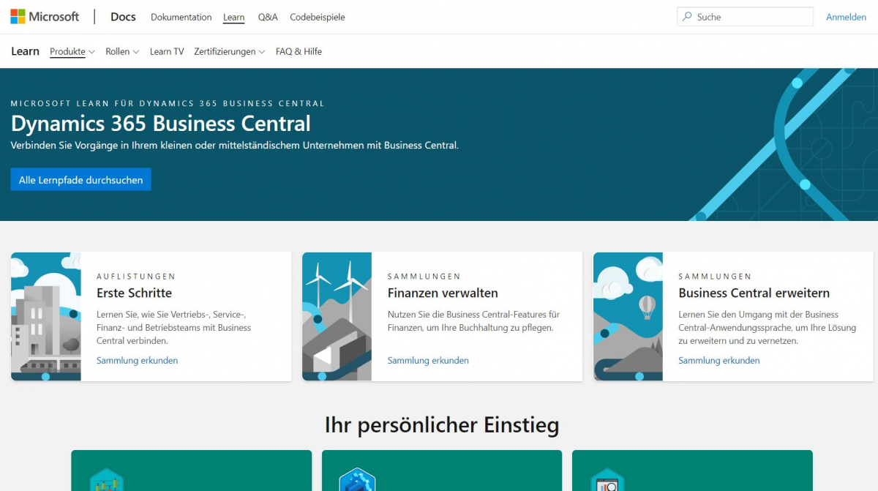878x491 pixels.
Task: Open Learn TV link
Action: coord(167,52)
